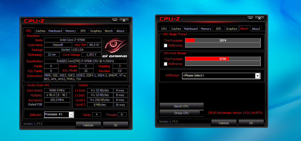Click the Specification field i7-4790K CPU @ 4.00GHz

click(86, 61)
